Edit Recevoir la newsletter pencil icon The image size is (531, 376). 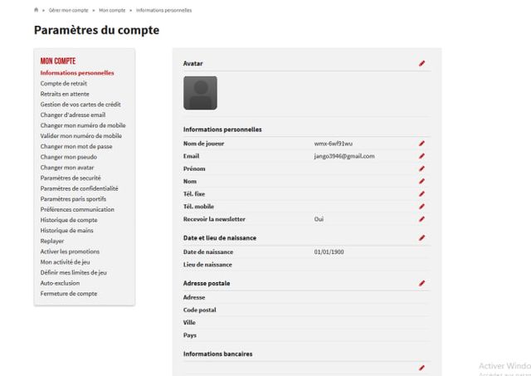point(421,219)
